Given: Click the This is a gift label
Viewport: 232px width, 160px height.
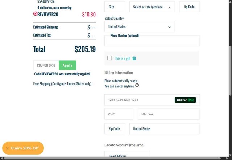Looking at the screenshot, I should coord(123,58).
